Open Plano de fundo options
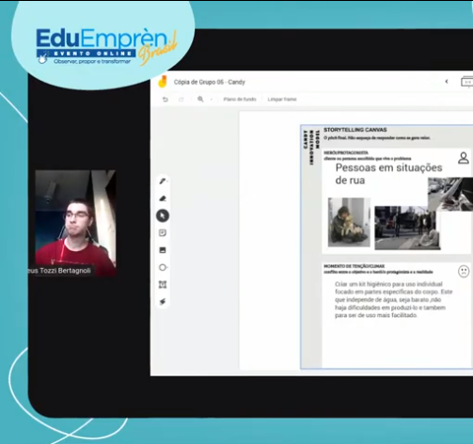This screenshot has height=444, width=473. [240, 99]
